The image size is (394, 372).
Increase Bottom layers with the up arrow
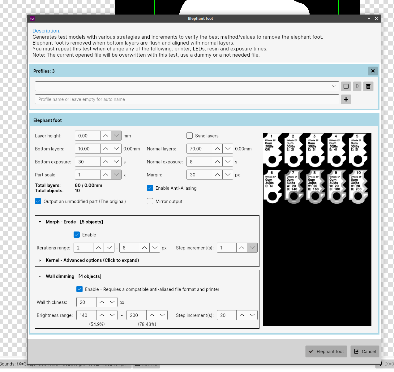point(105,149)
